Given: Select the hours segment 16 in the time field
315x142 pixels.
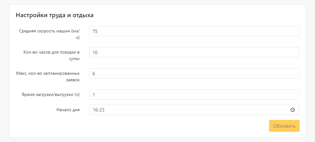Looking at the screenshot, I should point(95,110).
